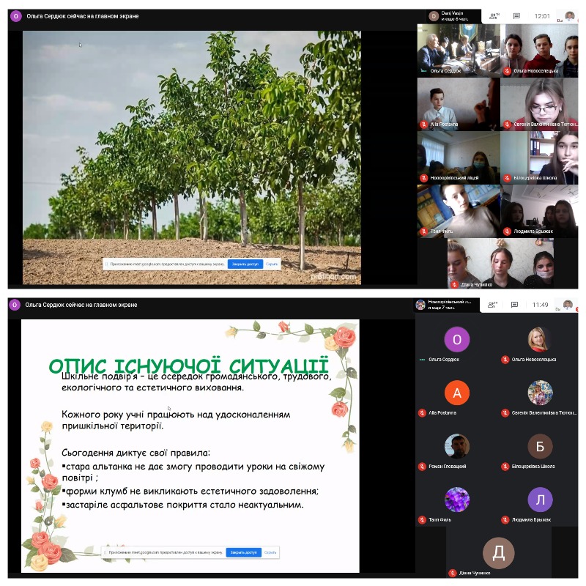Click the Ольга Сердюк presenter notice in the 11:49 header
This screenshot has height=586, width=586.
[81, 305]
